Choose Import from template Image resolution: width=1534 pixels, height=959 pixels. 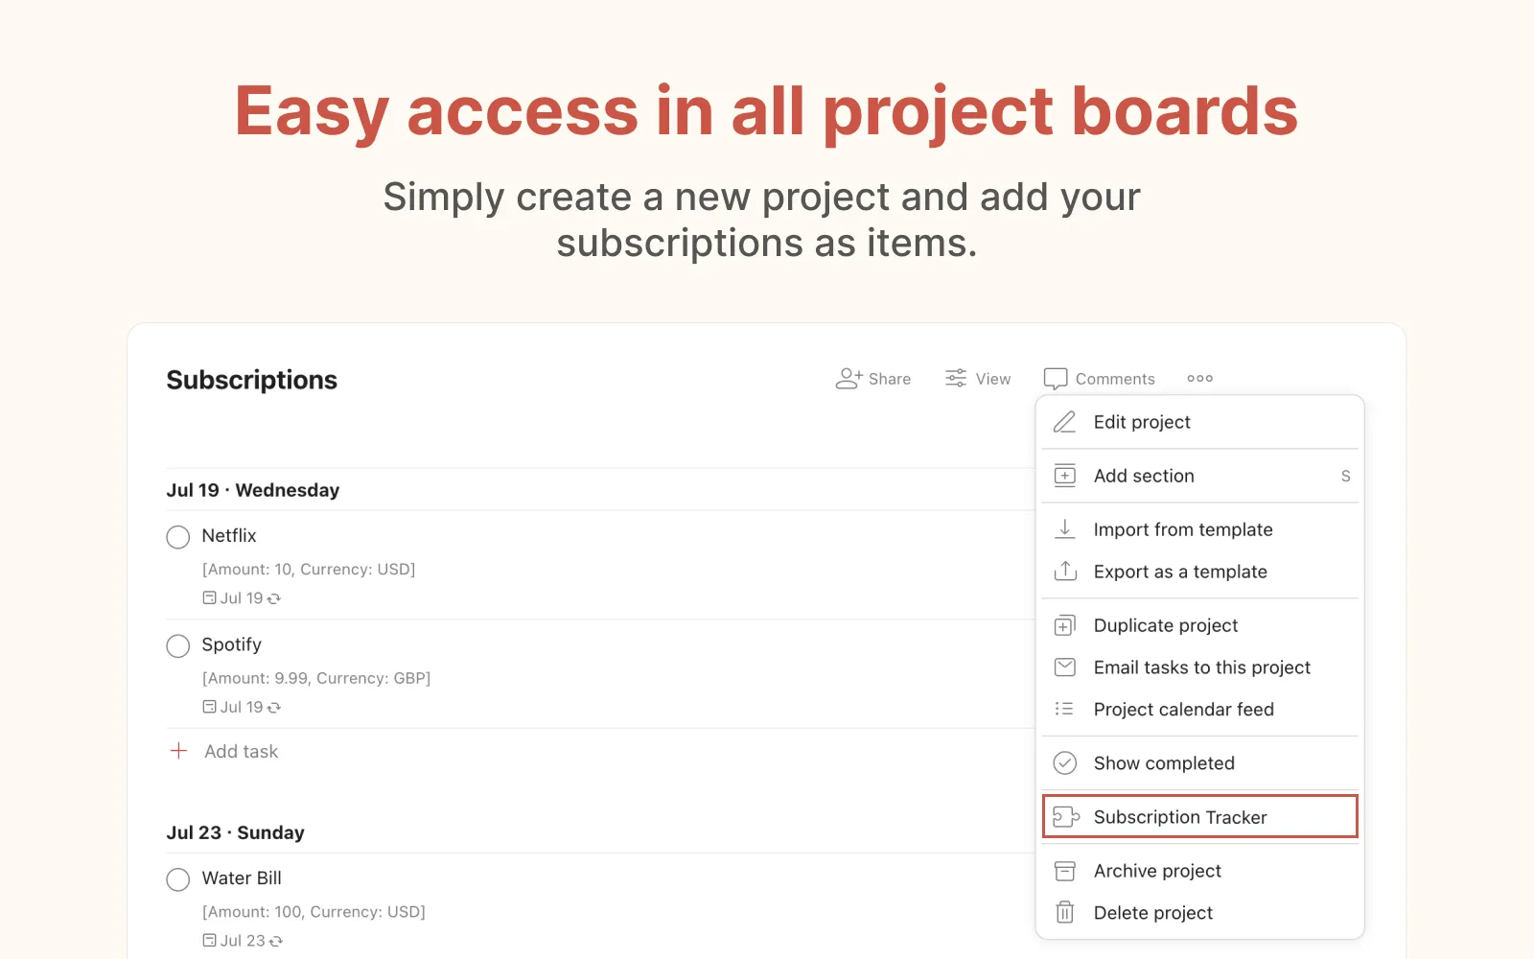(1183, 529)
